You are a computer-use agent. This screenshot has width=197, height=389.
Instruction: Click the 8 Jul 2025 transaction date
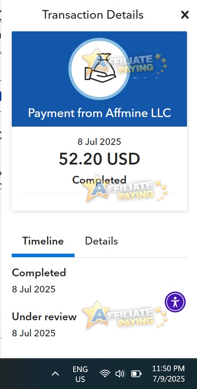[x=99, y=142]
